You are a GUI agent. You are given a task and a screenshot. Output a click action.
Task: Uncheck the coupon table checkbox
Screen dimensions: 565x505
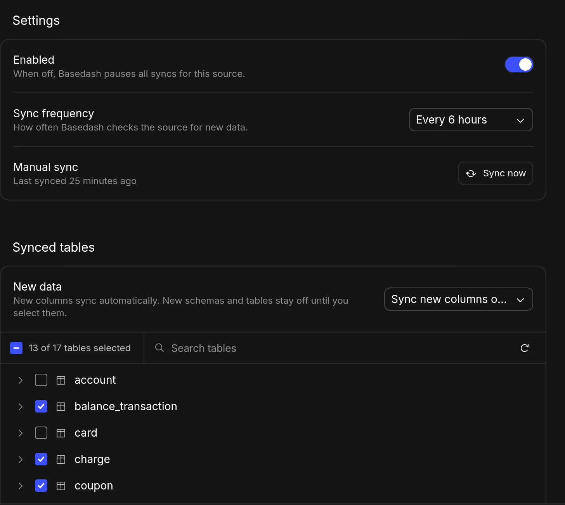41,486
